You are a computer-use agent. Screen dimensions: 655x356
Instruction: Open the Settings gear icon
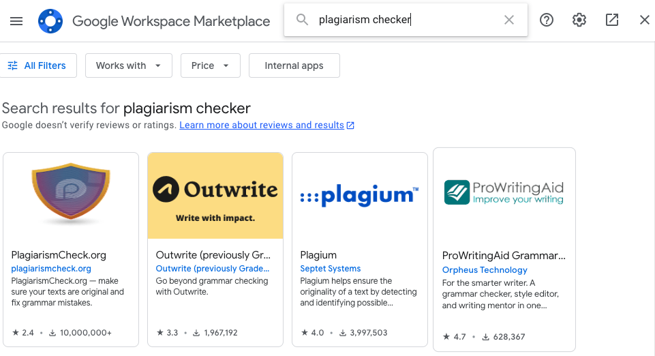click(579, 20)
